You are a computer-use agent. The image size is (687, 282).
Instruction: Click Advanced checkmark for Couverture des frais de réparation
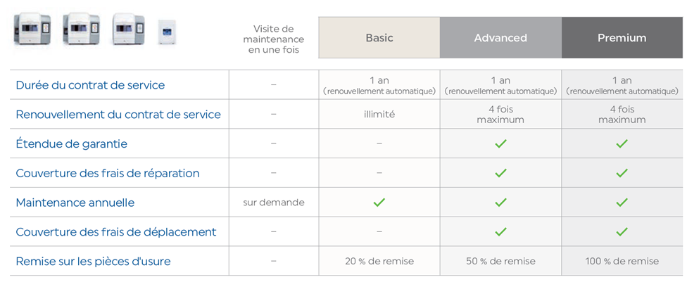point(500,173)
